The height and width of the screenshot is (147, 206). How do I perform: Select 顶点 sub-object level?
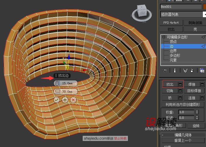173,42
